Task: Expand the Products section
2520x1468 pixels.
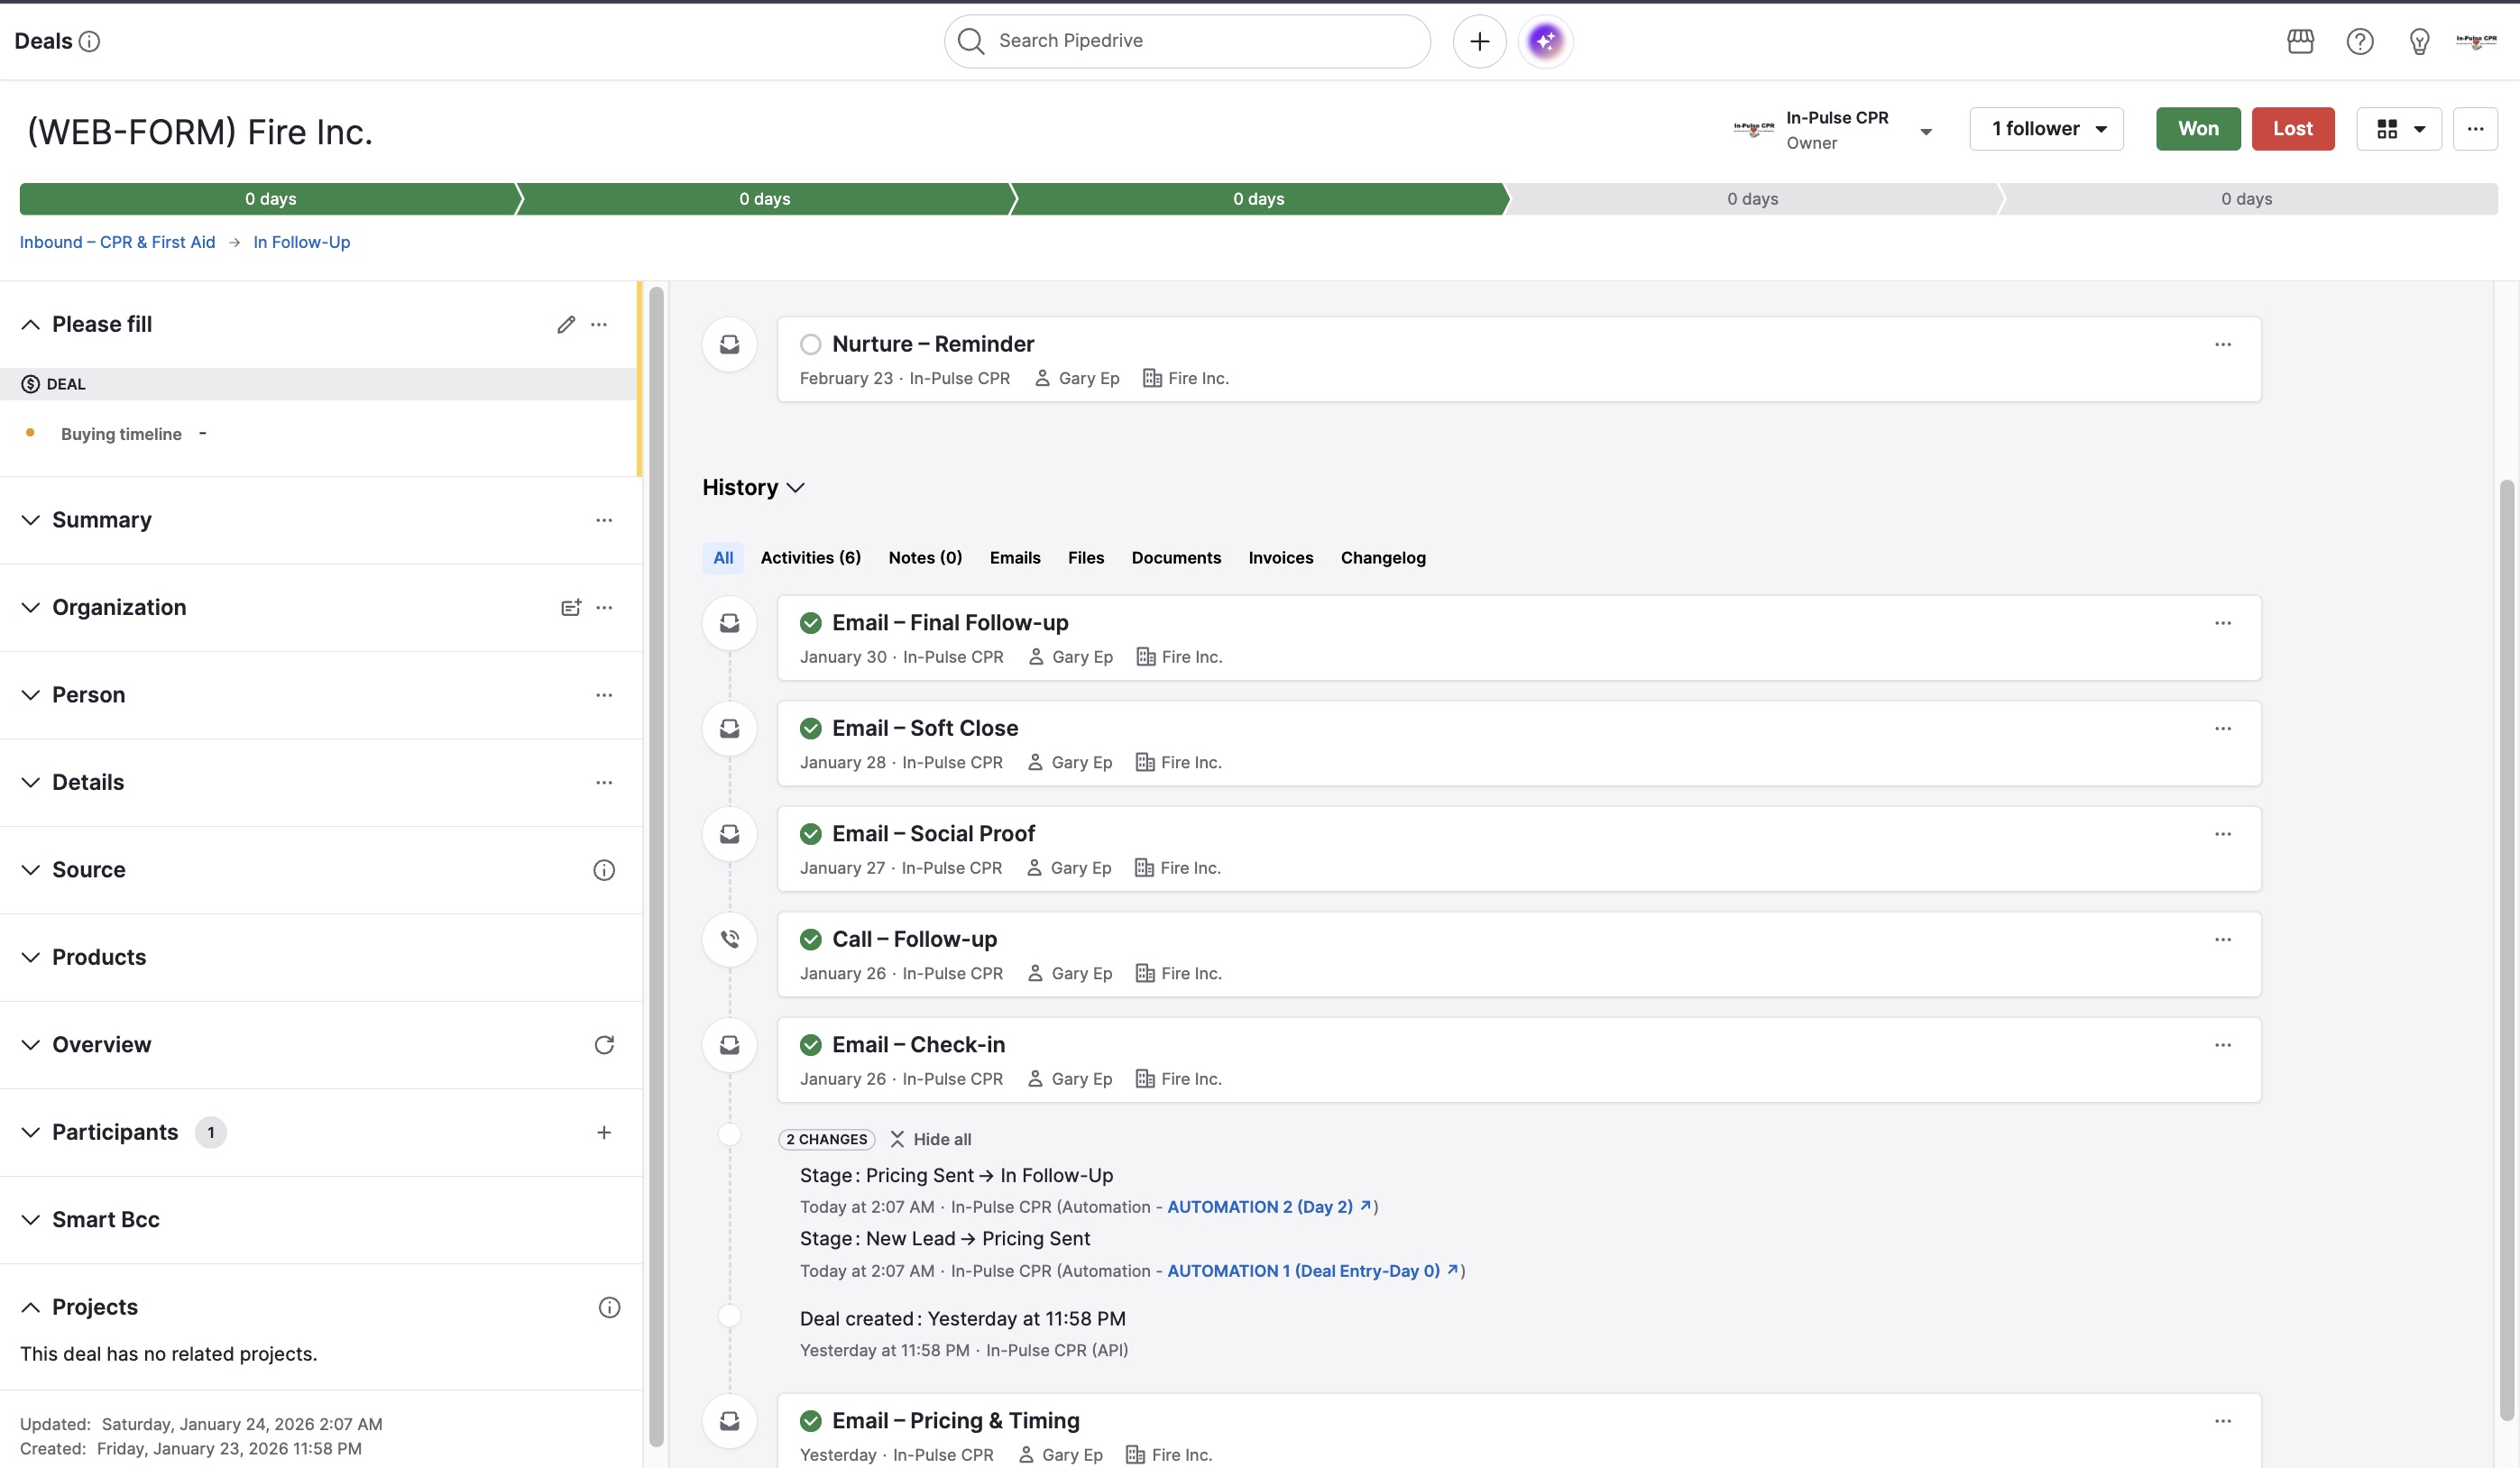Action: tap(31, 957)
